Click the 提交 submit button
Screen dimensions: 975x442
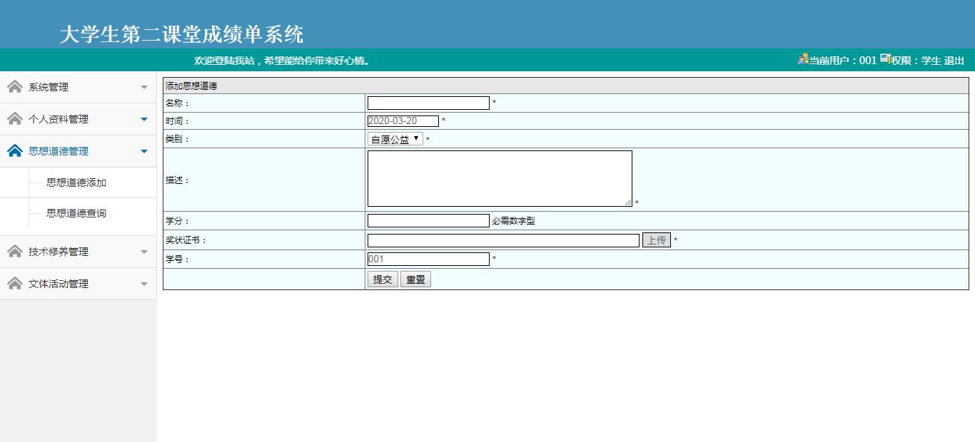tap(383, 279)
